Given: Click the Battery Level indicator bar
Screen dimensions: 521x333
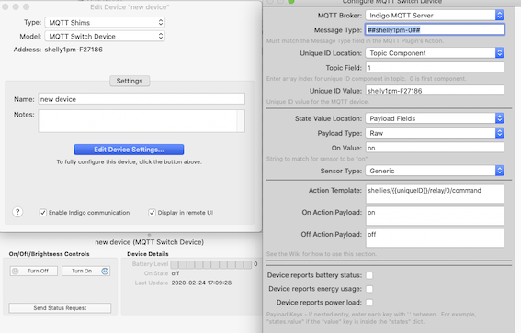Looking at the screenshot, I should (x=211, y=264).
